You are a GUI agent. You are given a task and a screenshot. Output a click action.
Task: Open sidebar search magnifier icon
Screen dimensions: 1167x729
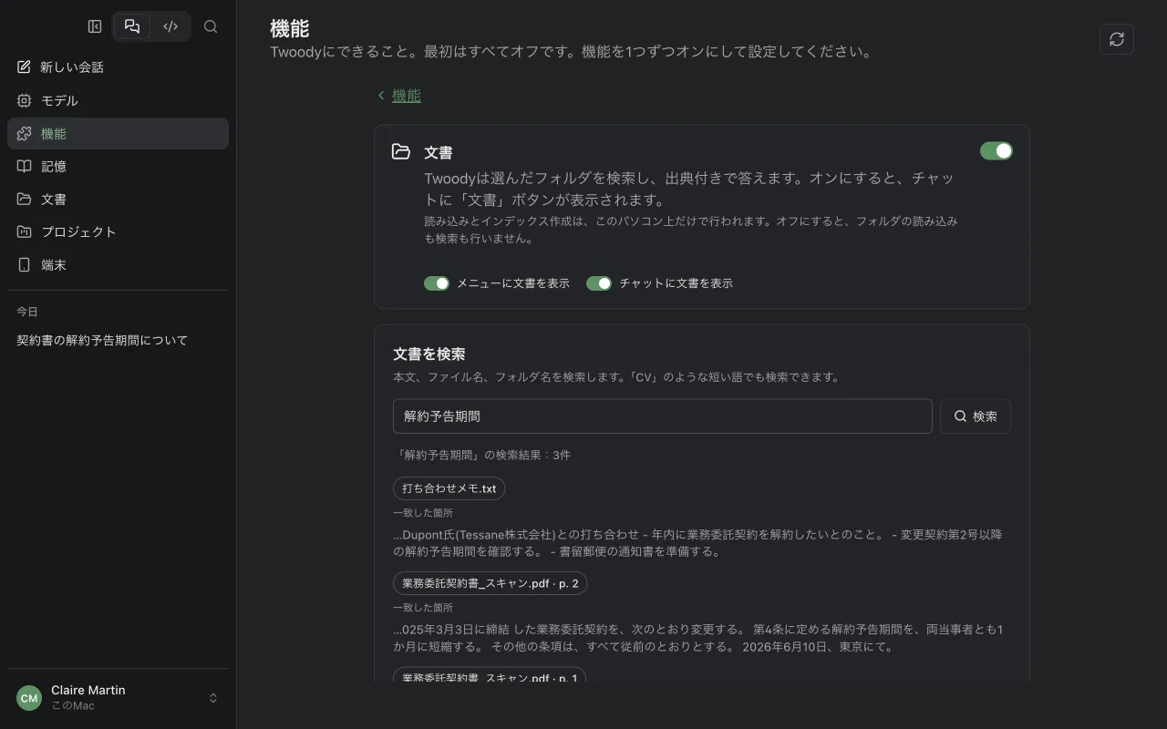click(x=211, y=26)
